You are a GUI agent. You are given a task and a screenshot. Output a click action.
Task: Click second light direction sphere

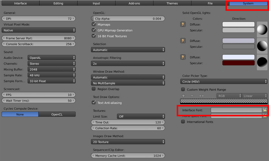[x=262, y=46]
